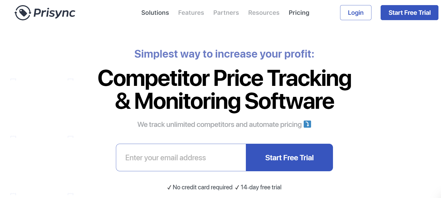Click the checkmark beside 'No credit card required'
Screen dimensions: 441x198
pyautogui.click(x=169, y=187)
